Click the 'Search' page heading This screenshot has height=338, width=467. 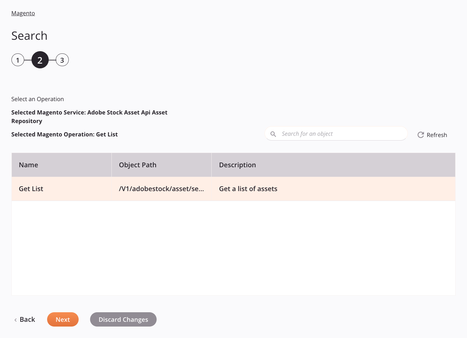29,36
